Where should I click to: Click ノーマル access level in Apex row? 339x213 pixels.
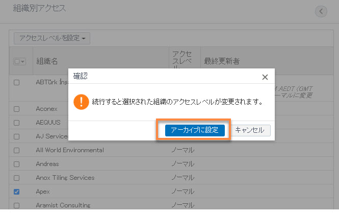pos(183,192)
